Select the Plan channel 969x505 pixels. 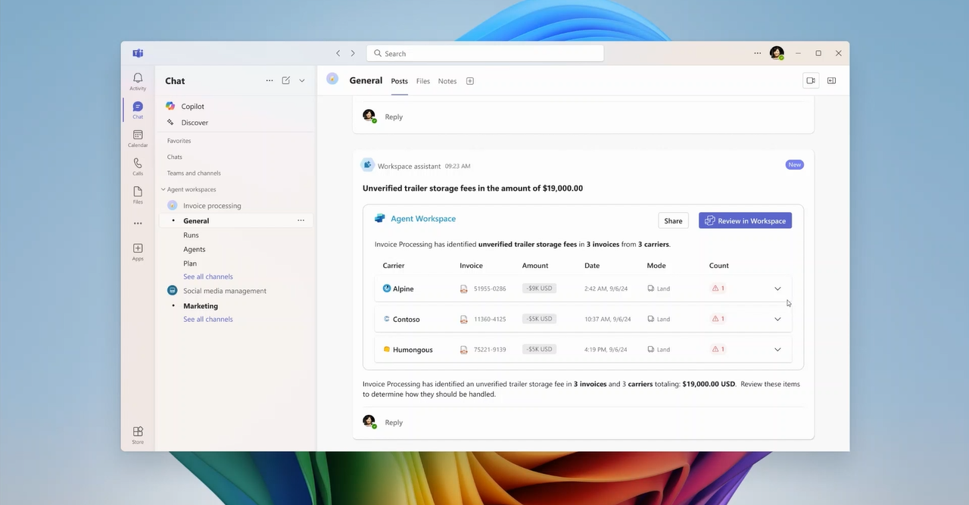point(190,263)
